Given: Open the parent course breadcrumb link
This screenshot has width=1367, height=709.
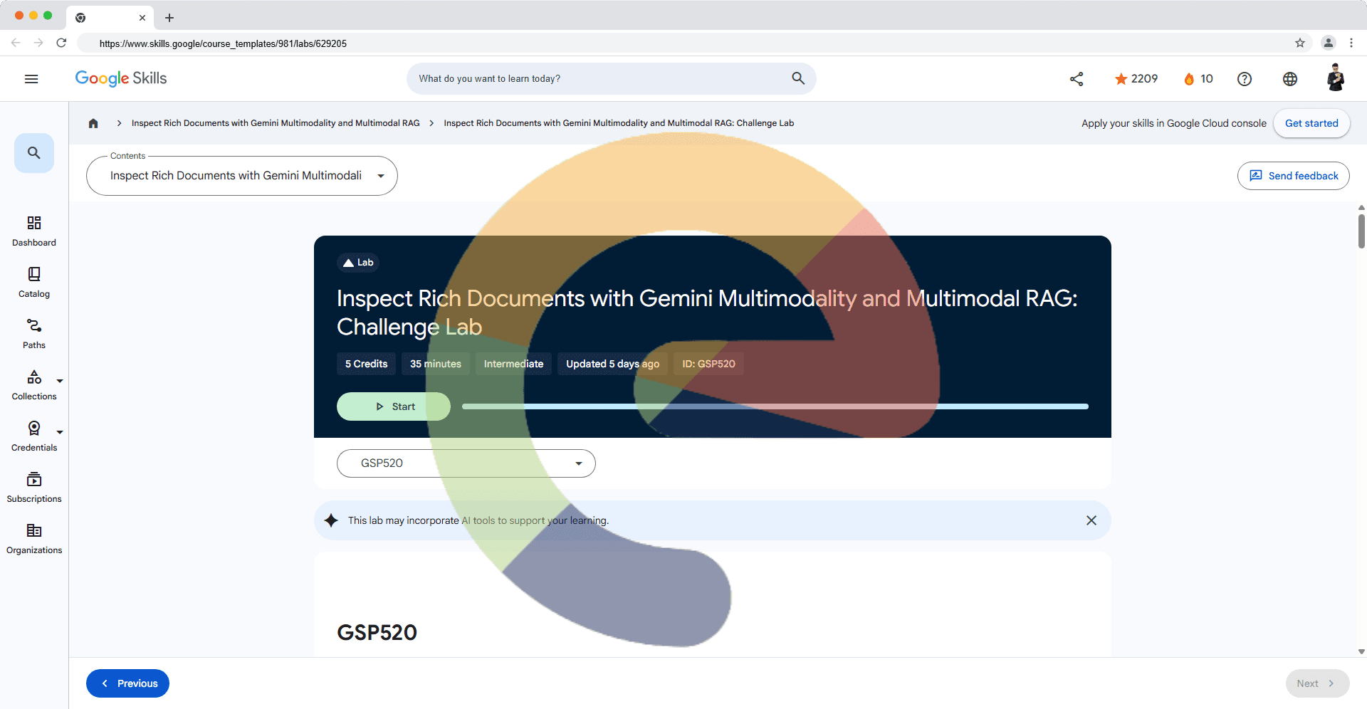Looking at the screenshot, I should [x=276, y=123].
